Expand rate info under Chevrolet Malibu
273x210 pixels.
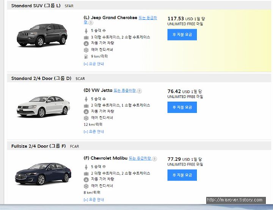click(94, 199)
